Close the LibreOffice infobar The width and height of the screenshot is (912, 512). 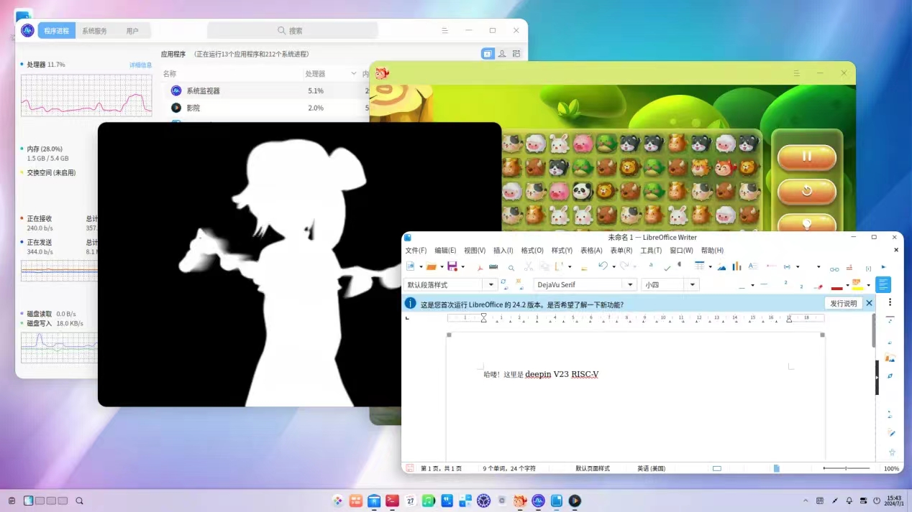click(x=869, y=303)
